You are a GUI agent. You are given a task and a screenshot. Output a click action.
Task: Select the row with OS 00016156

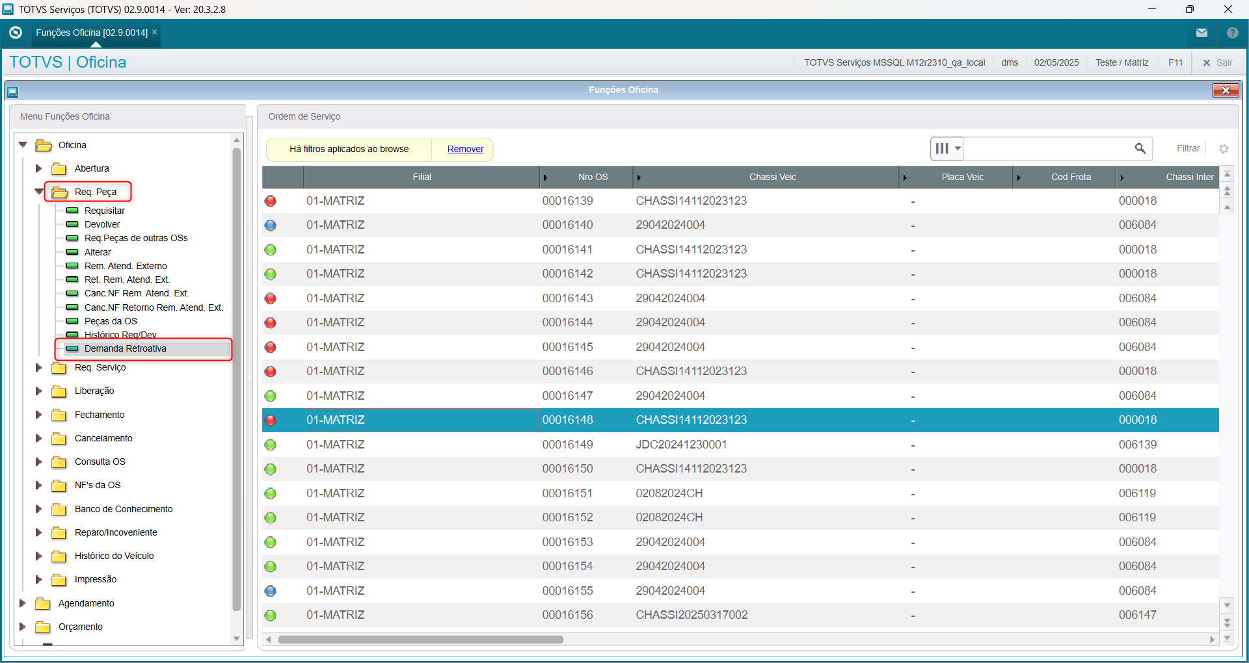740,616
